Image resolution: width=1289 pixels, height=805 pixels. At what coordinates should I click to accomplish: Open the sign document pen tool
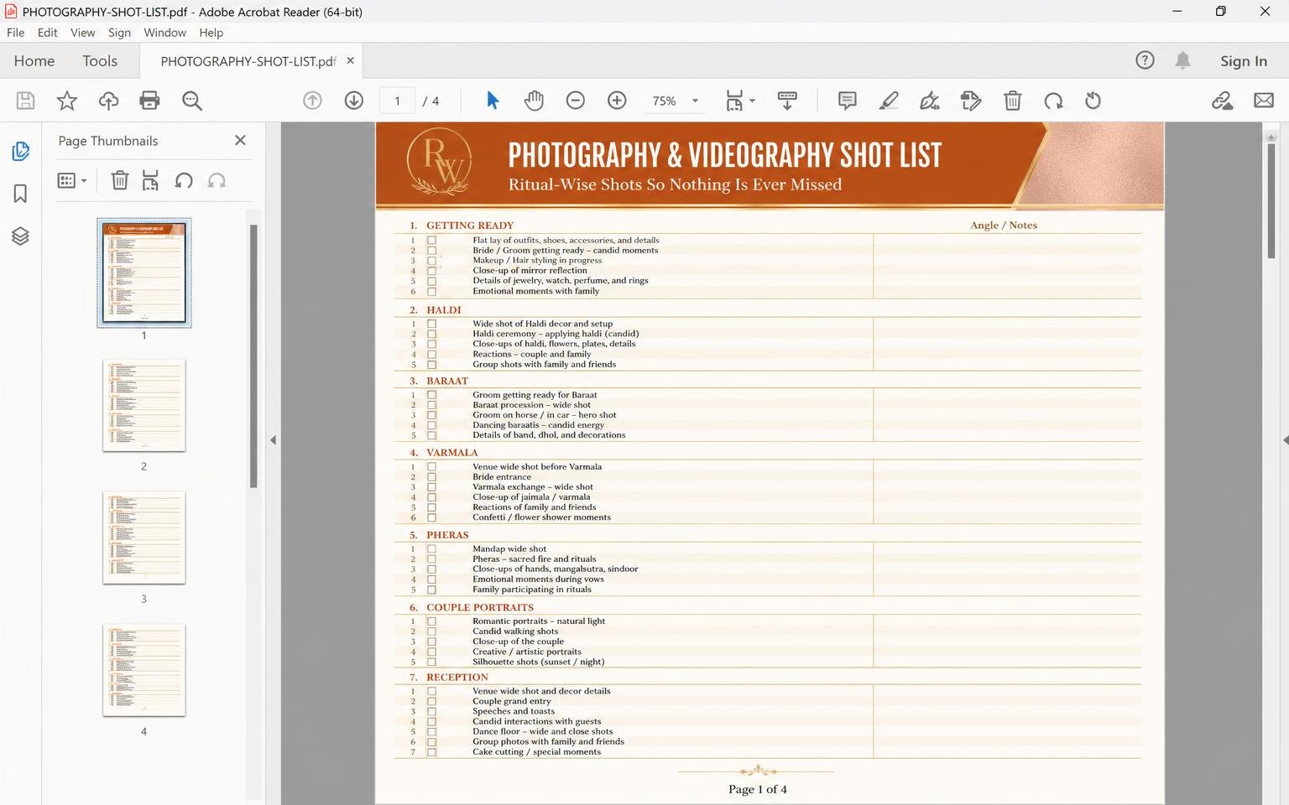point(930,101)
